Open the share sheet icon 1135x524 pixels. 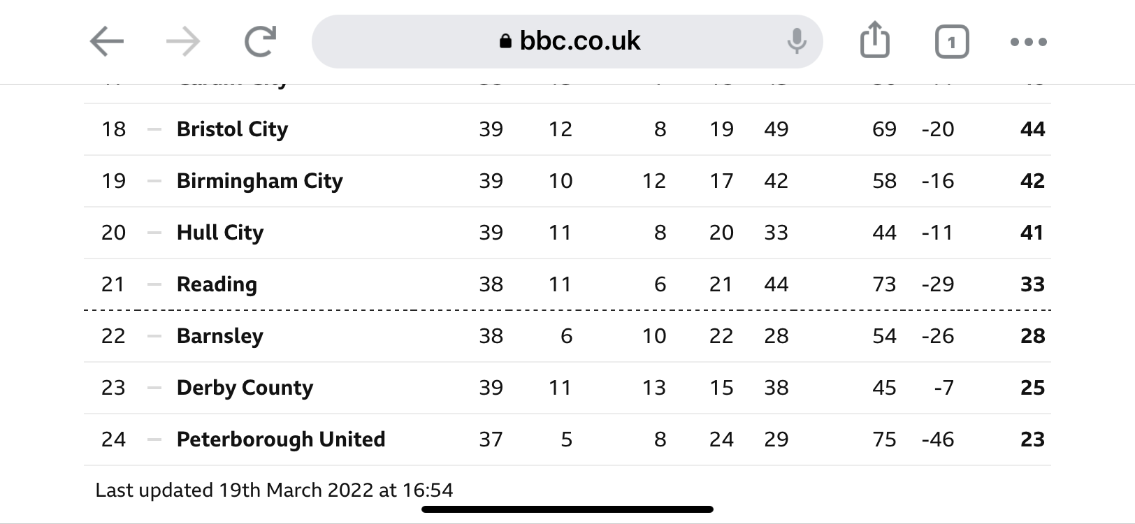coord(874,40)
